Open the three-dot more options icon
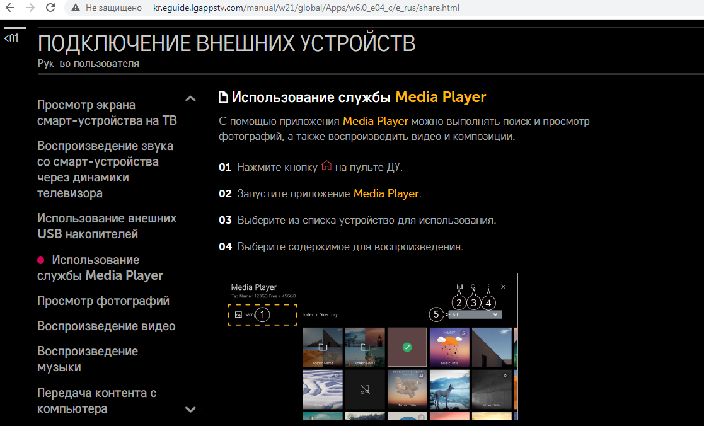Viewport: 704px width, 426px height. coord(488,287)
